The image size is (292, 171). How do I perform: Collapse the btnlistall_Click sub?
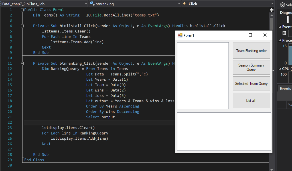click(22, 26)
